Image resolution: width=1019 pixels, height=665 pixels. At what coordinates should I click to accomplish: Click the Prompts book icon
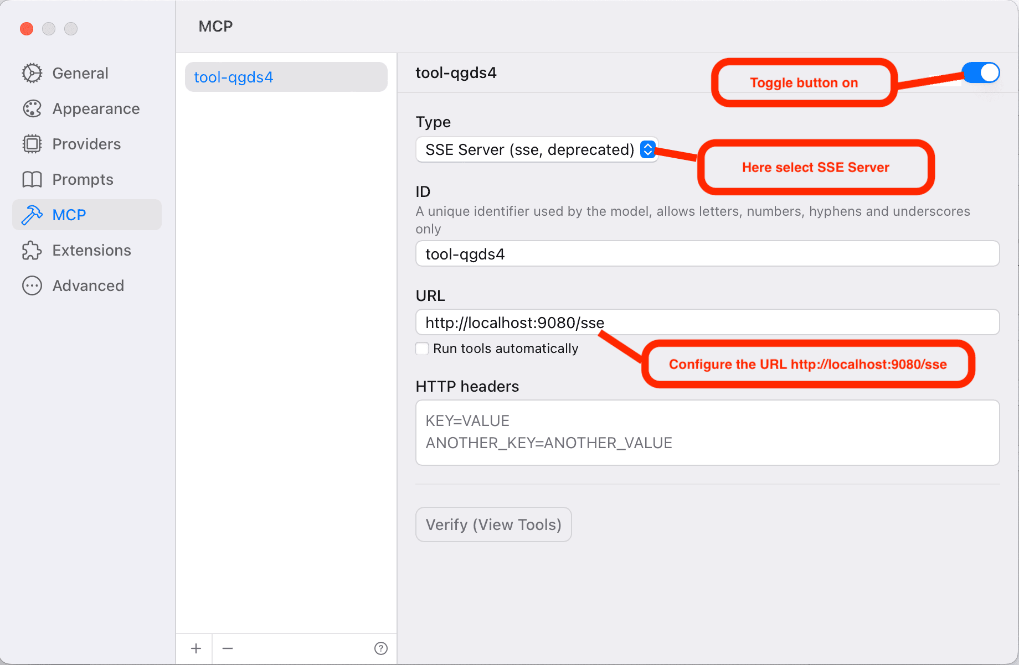coord(32,179)
